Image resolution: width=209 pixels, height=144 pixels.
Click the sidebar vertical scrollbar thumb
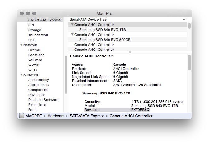(66, 75)
